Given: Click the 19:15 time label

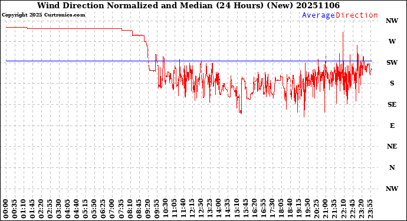Looking at the screenshot, I should [x=298, y=209].
